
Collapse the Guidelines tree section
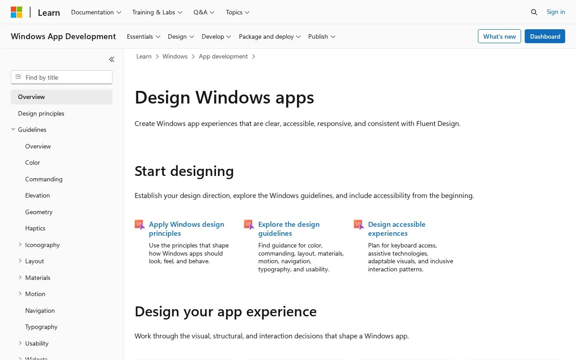click(x=13, y=130)
